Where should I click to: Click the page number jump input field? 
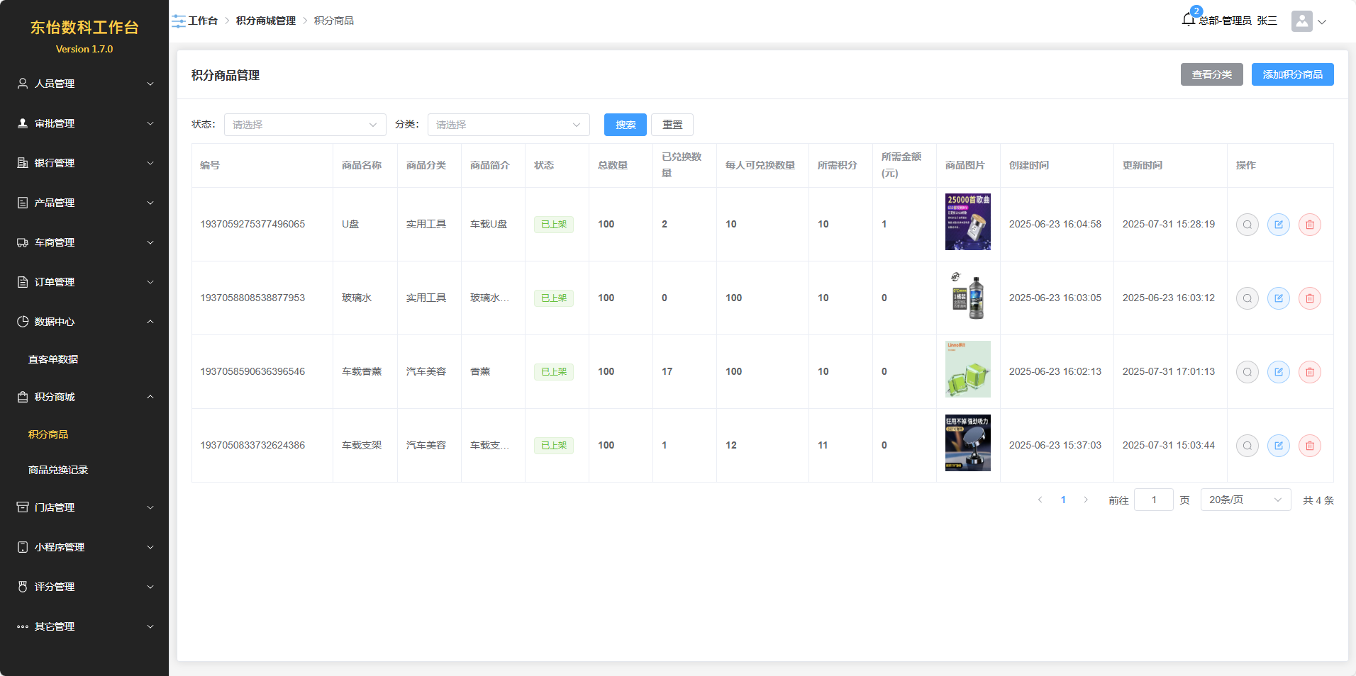point(1153,500)
